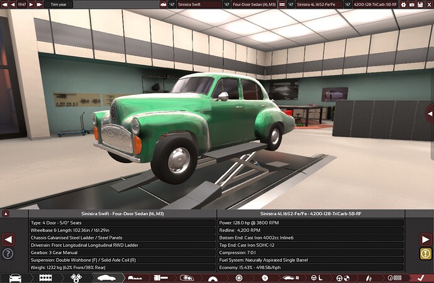Viewport: 434px width, 283px height.
Task: Click the small car icon beside the Trim year field
Action: click(164, 4)
